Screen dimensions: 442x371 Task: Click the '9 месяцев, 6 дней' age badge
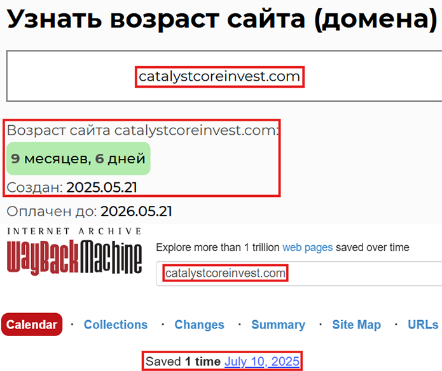click(x=78, y=158)
